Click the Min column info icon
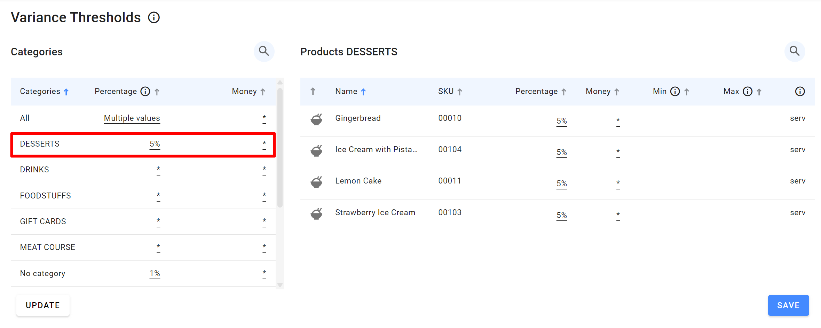 [x=675, y=92]
